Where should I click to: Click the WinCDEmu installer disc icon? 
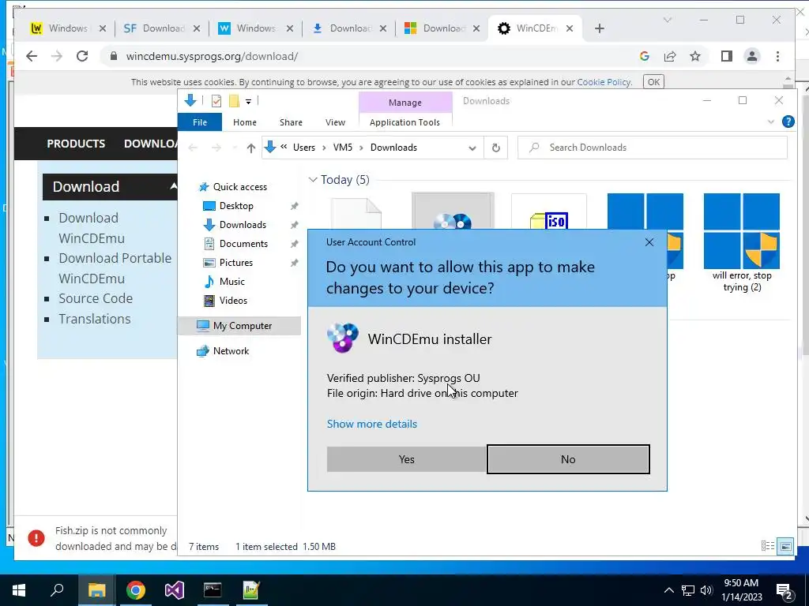pyautogui.click(x=342, y=338)
